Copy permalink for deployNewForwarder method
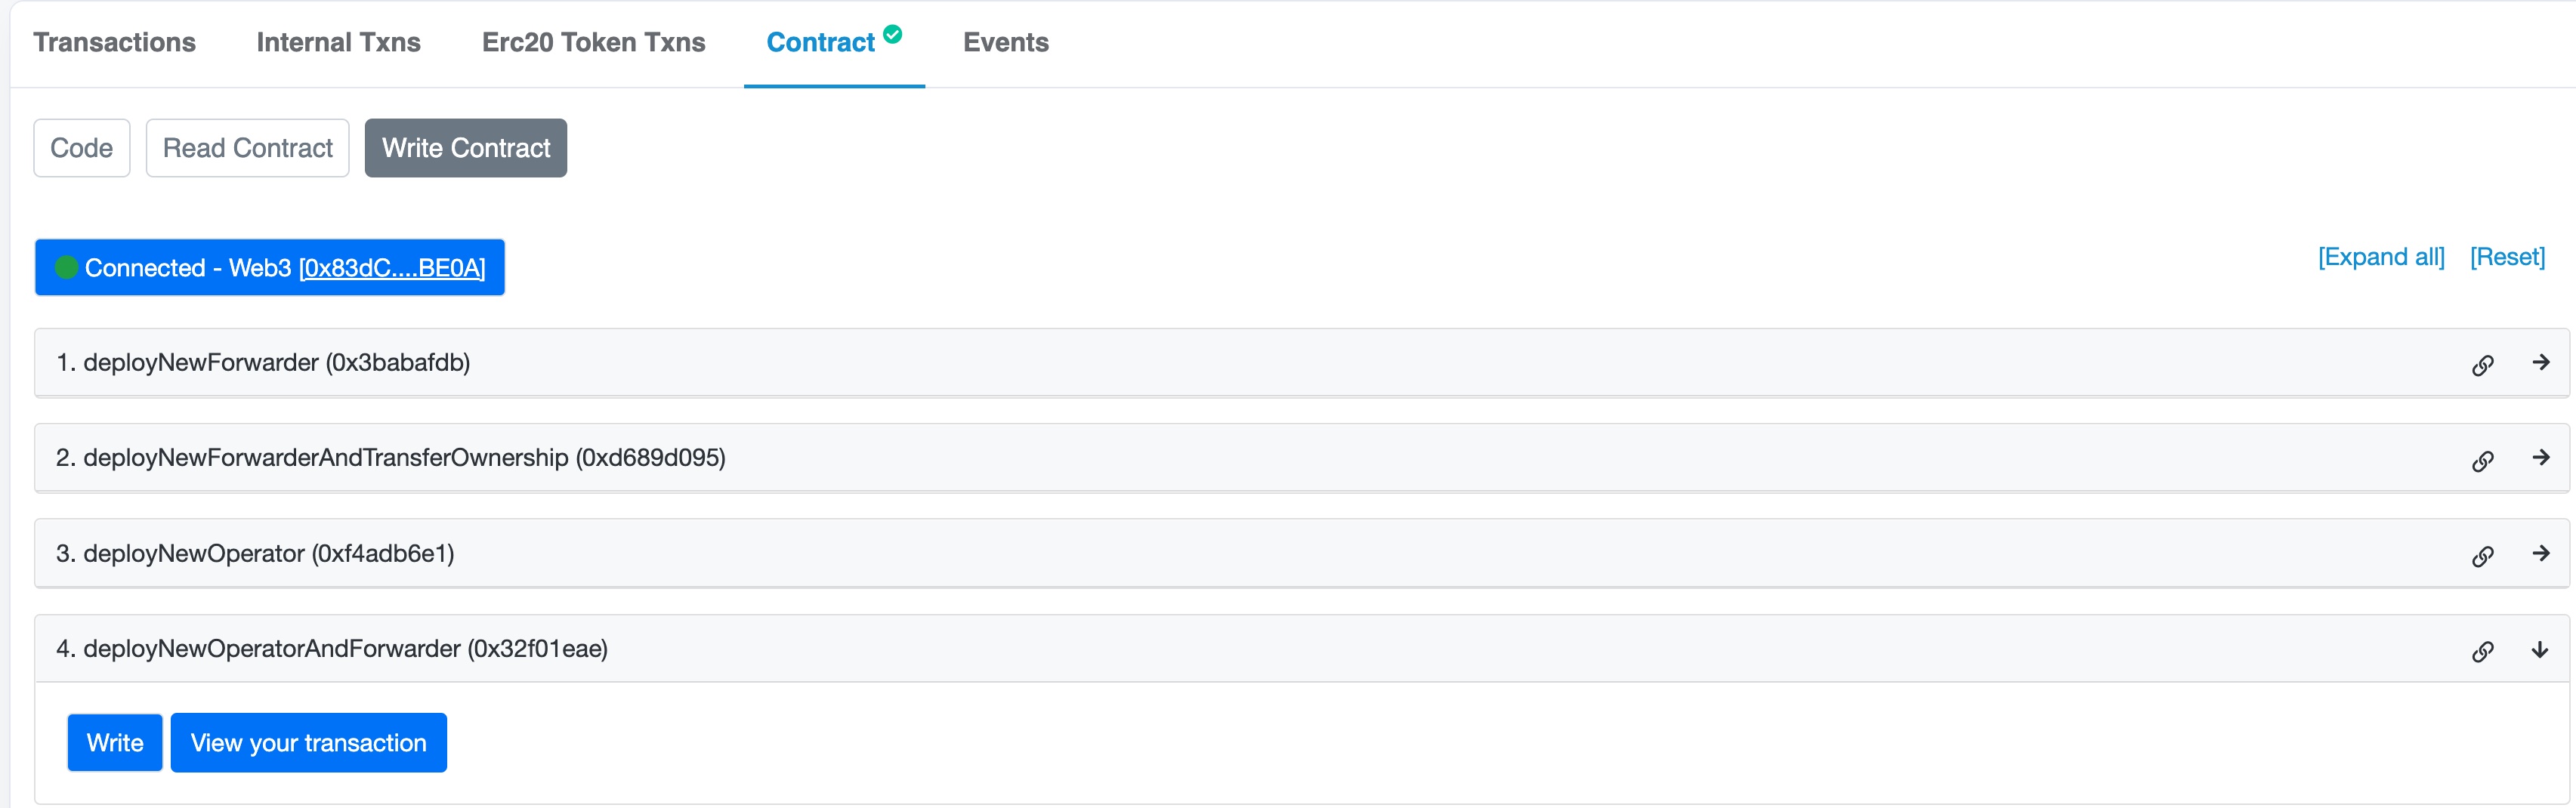 click(2482, 365)
